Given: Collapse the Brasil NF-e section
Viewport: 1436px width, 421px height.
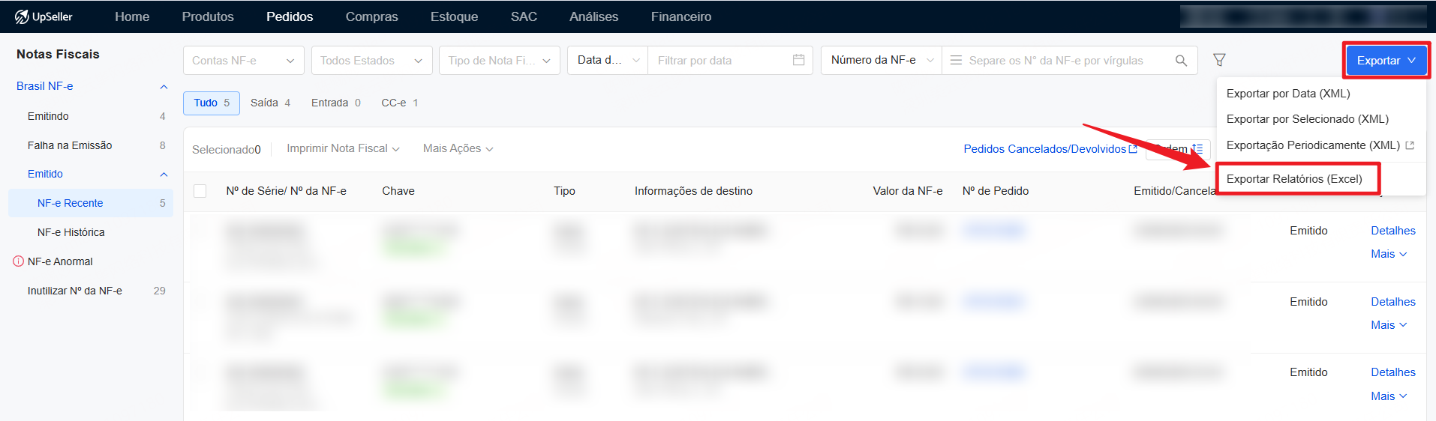Looking at the screenshot, I should pos(164,87).
